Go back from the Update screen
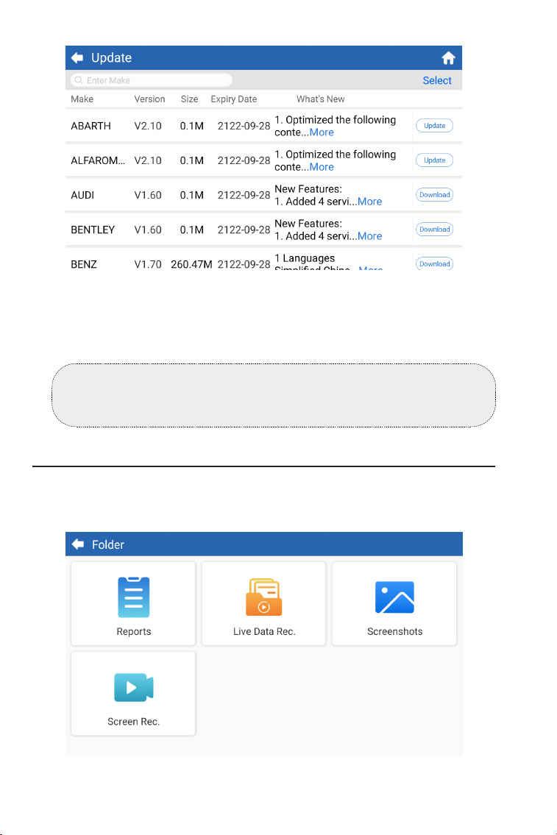Viewport: 557px width, 835px height. 77,57
